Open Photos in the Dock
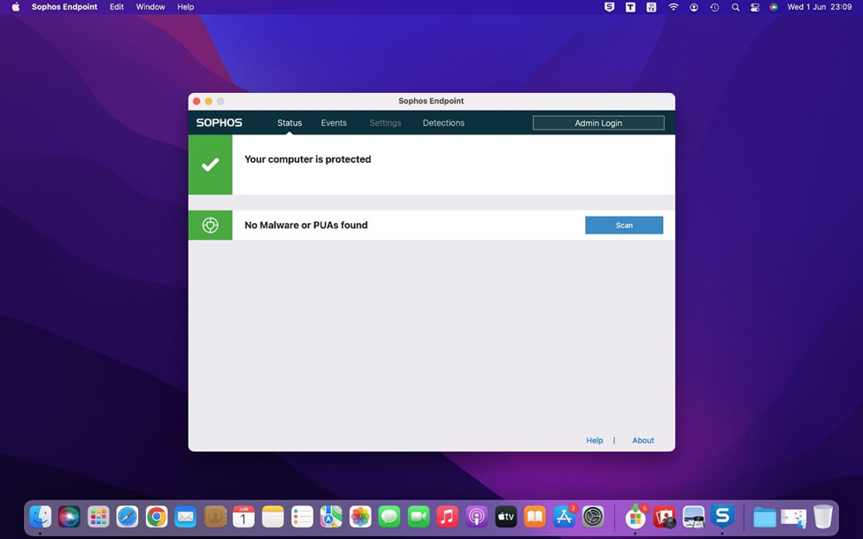This screenshot has height=539, width=863. [360, 517]
